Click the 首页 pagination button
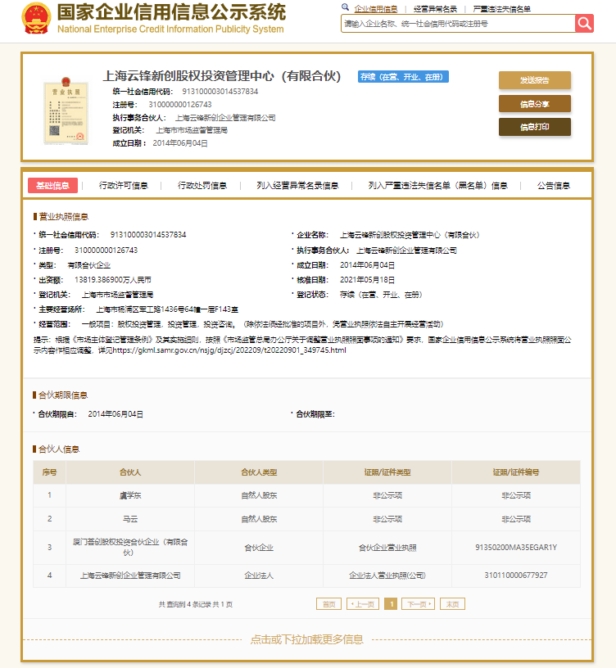The height and width of the screenshot is (668, 616). pos(328,604)
